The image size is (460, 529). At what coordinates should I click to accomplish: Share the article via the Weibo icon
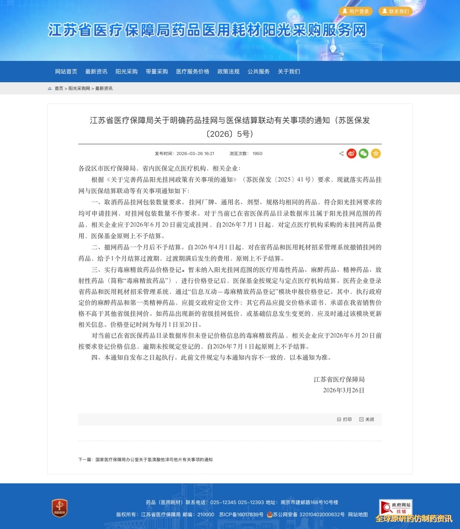(351, 153)
